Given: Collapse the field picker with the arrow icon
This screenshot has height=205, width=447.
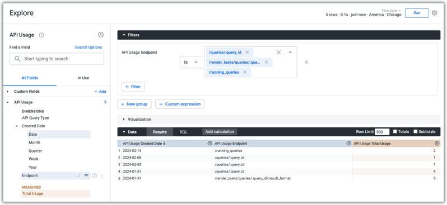Looking at the screenshot, I should [101, 35].
